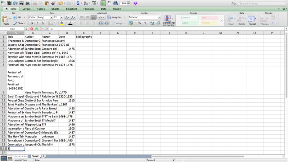
Task: Expand the Clear dropdown
Action: tap(24, 23)
